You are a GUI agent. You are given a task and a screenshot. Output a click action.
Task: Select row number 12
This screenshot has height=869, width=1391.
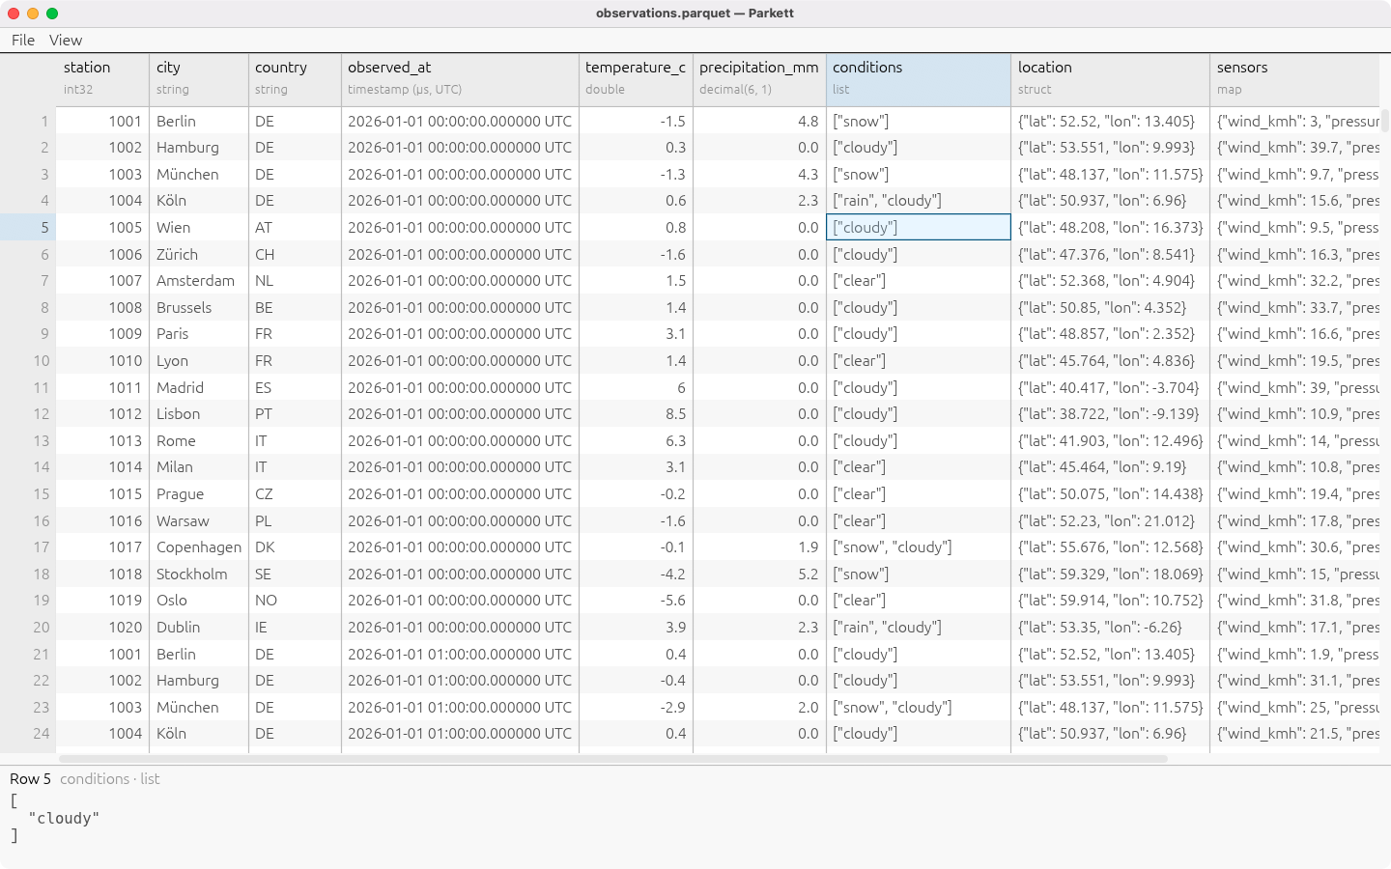click(28, 414)
